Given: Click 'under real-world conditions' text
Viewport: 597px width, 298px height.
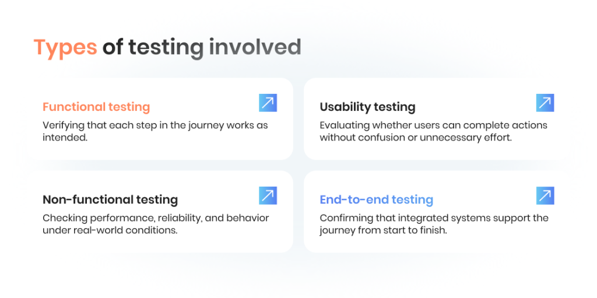Looking at the screenshot, I should (111, 230).
